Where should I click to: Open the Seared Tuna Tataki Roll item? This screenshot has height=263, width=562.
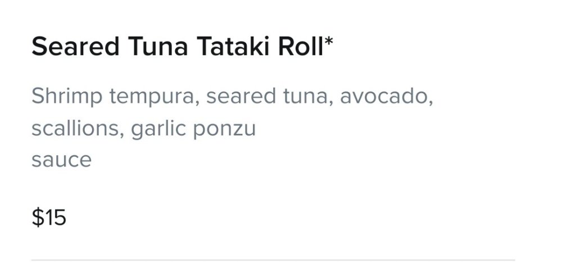pyautogui.click(x=182, y=47)
